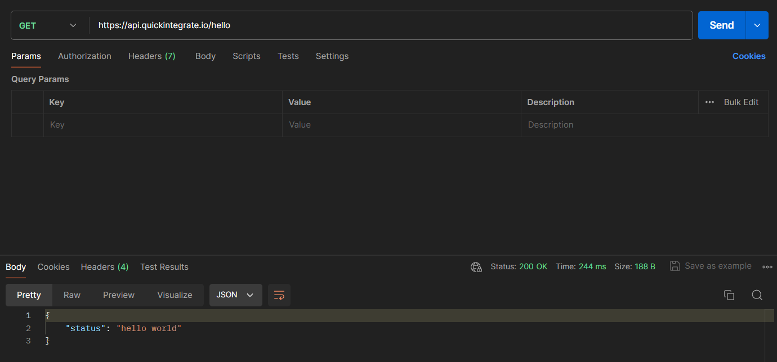Select the request Body tab
The width and height of the screenshot is (777, 362).
pyautogui.click(x=206, y=56)
